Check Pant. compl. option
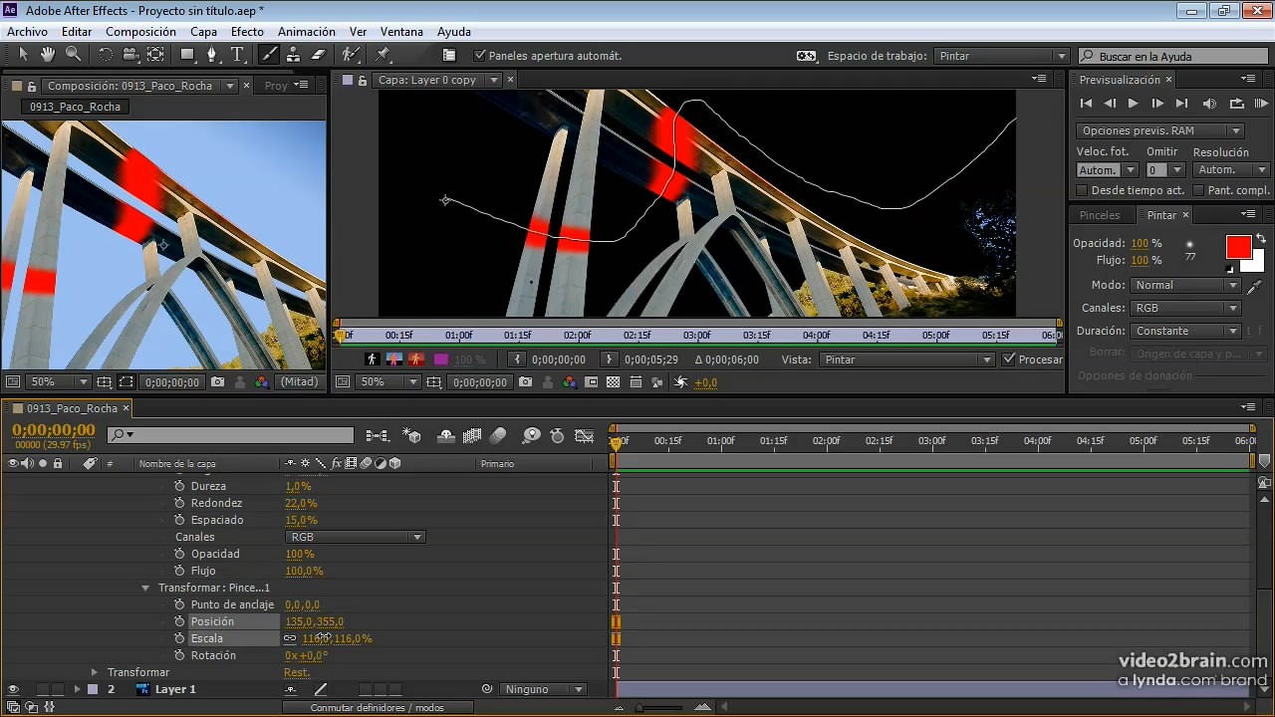Screen dimensions: 1275x717 pyautogui.click(x=1198, y=190)
